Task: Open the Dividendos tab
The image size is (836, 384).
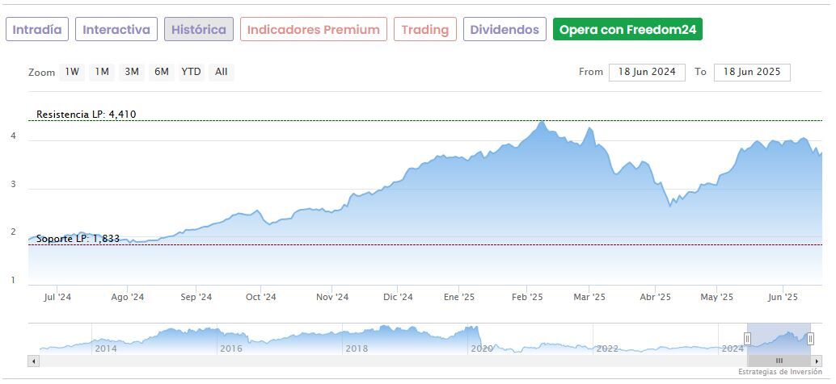Action: pyautogui.click(x=505, y=30)
